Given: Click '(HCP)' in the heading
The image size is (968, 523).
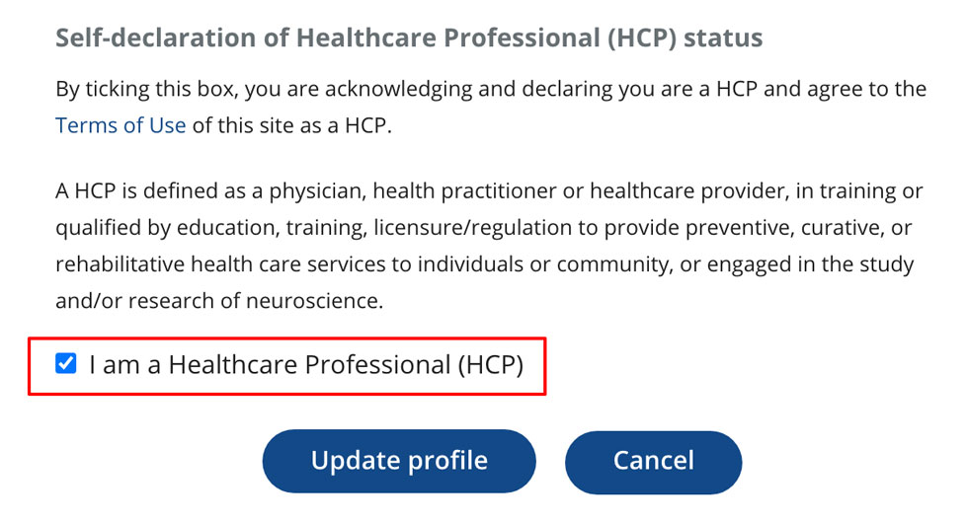Looking at the screenshot, I should coord(674,38).
